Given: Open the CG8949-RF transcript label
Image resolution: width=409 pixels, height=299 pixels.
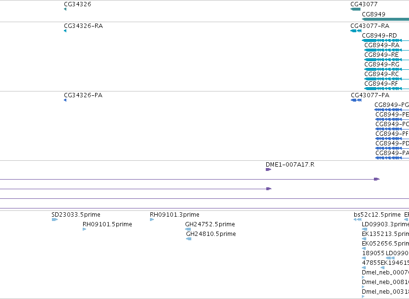Looking at the screenshot, I should (381, 84).
